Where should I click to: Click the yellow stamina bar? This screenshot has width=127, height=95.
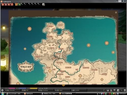(34, 88)
